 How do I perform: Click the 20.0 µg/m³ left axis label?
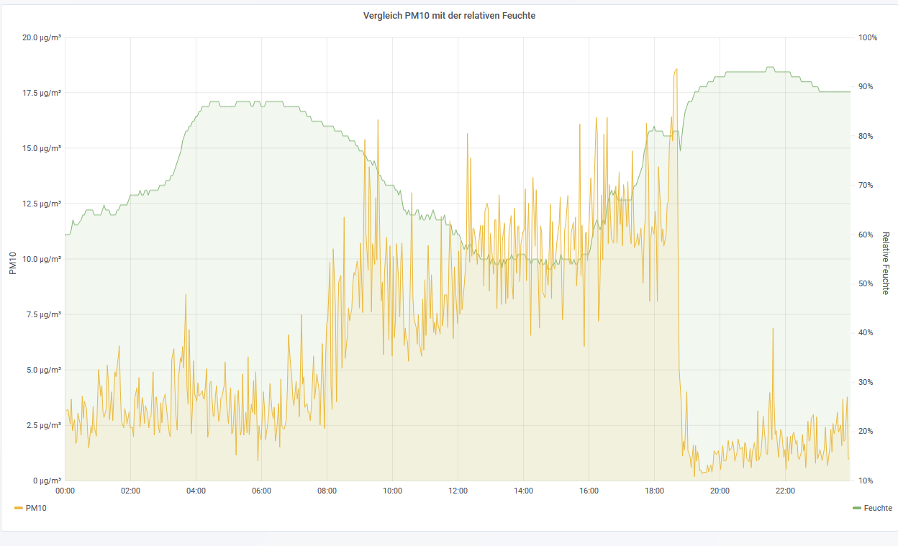pyautogui.click(x=42, y=37)
